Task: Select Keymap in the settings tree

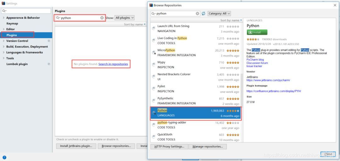Action: pos(12,23)
